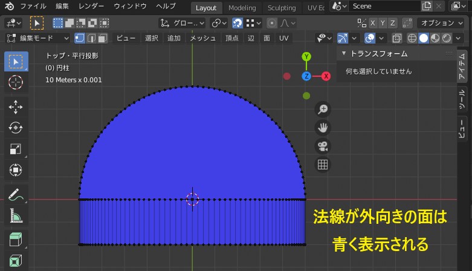The image size is (472, 271).
Task: Set selection mode to invert
Action: click(x=92, y=23)
